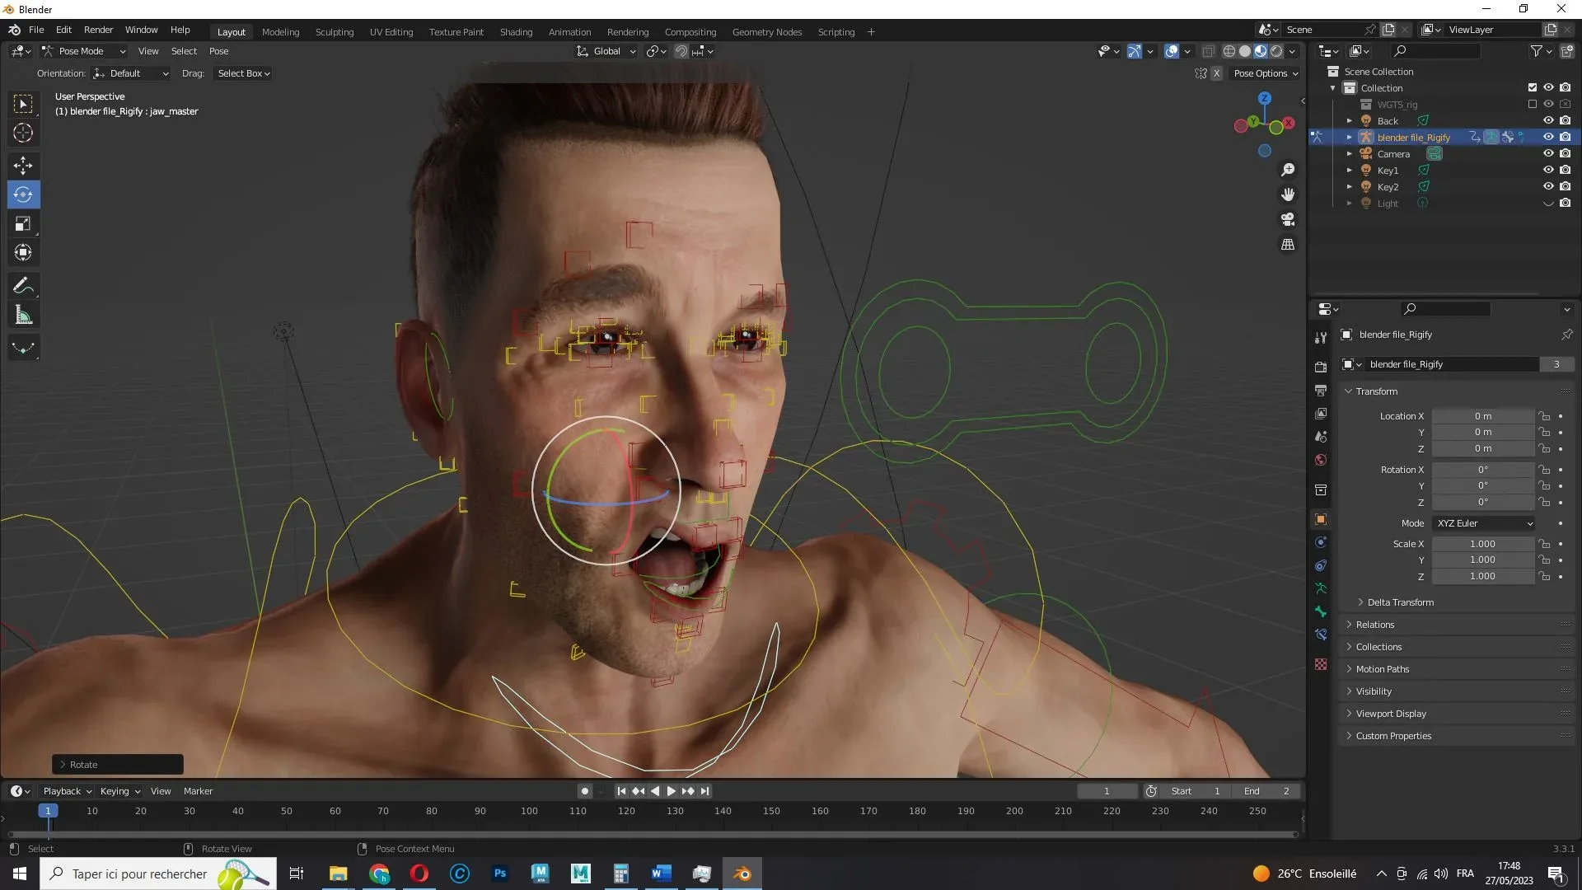Hide the Camera object in outliner
Screen dimensions: 1582x890
point(1548,154)
